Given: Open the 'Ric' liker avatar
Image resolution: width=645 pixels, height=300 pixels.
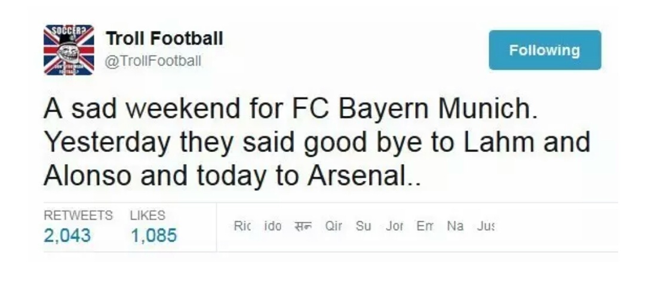Looking at the screenshot, I should pos(242,227).
